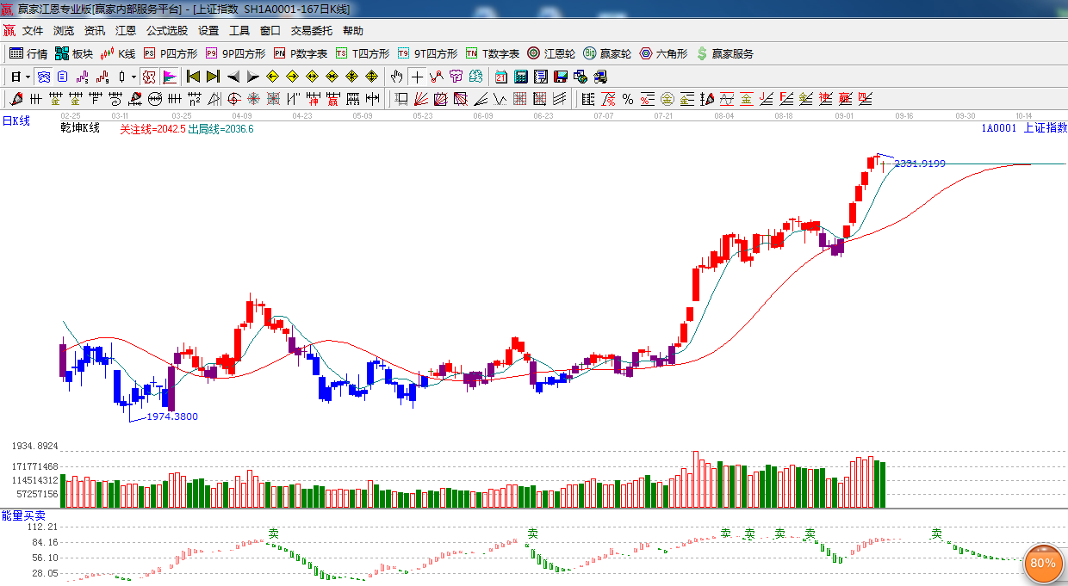Jump to first bar with skip-back arrow
The width and height of the screenshot is (1068, 586).
click(x=193, y=77)
